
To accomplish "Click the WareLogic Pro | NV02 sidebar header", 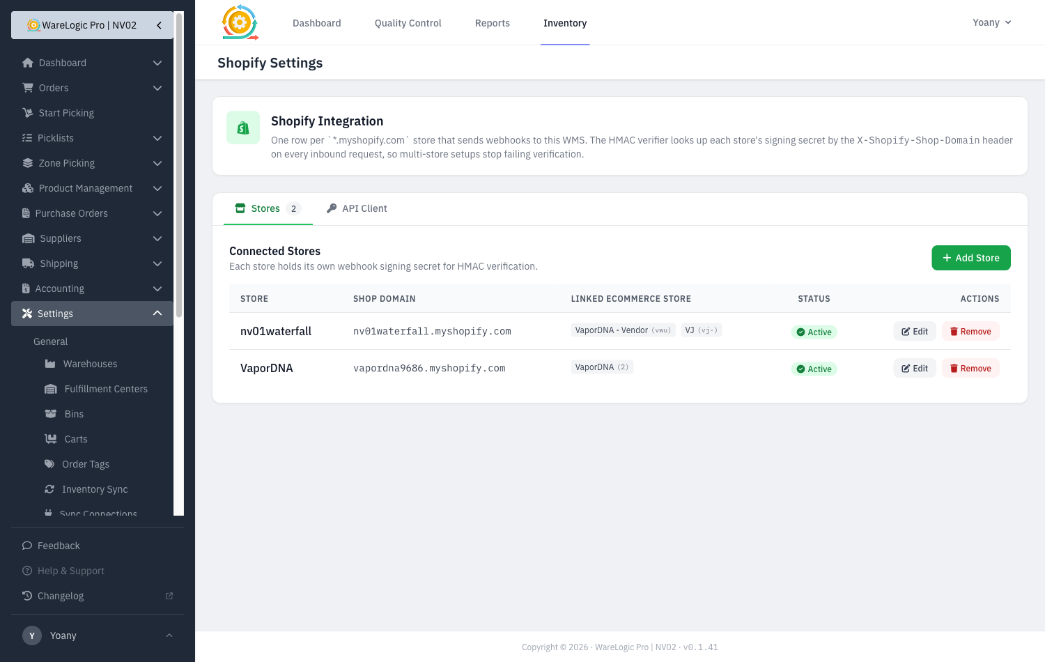I will click(92, 25).
